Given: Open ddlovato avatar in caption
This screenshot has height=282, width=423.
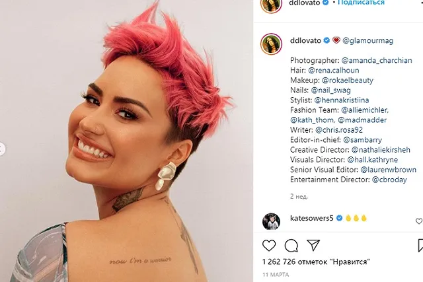Looking at the screenshot, I should pyautogui.click(x=272, y=44).
